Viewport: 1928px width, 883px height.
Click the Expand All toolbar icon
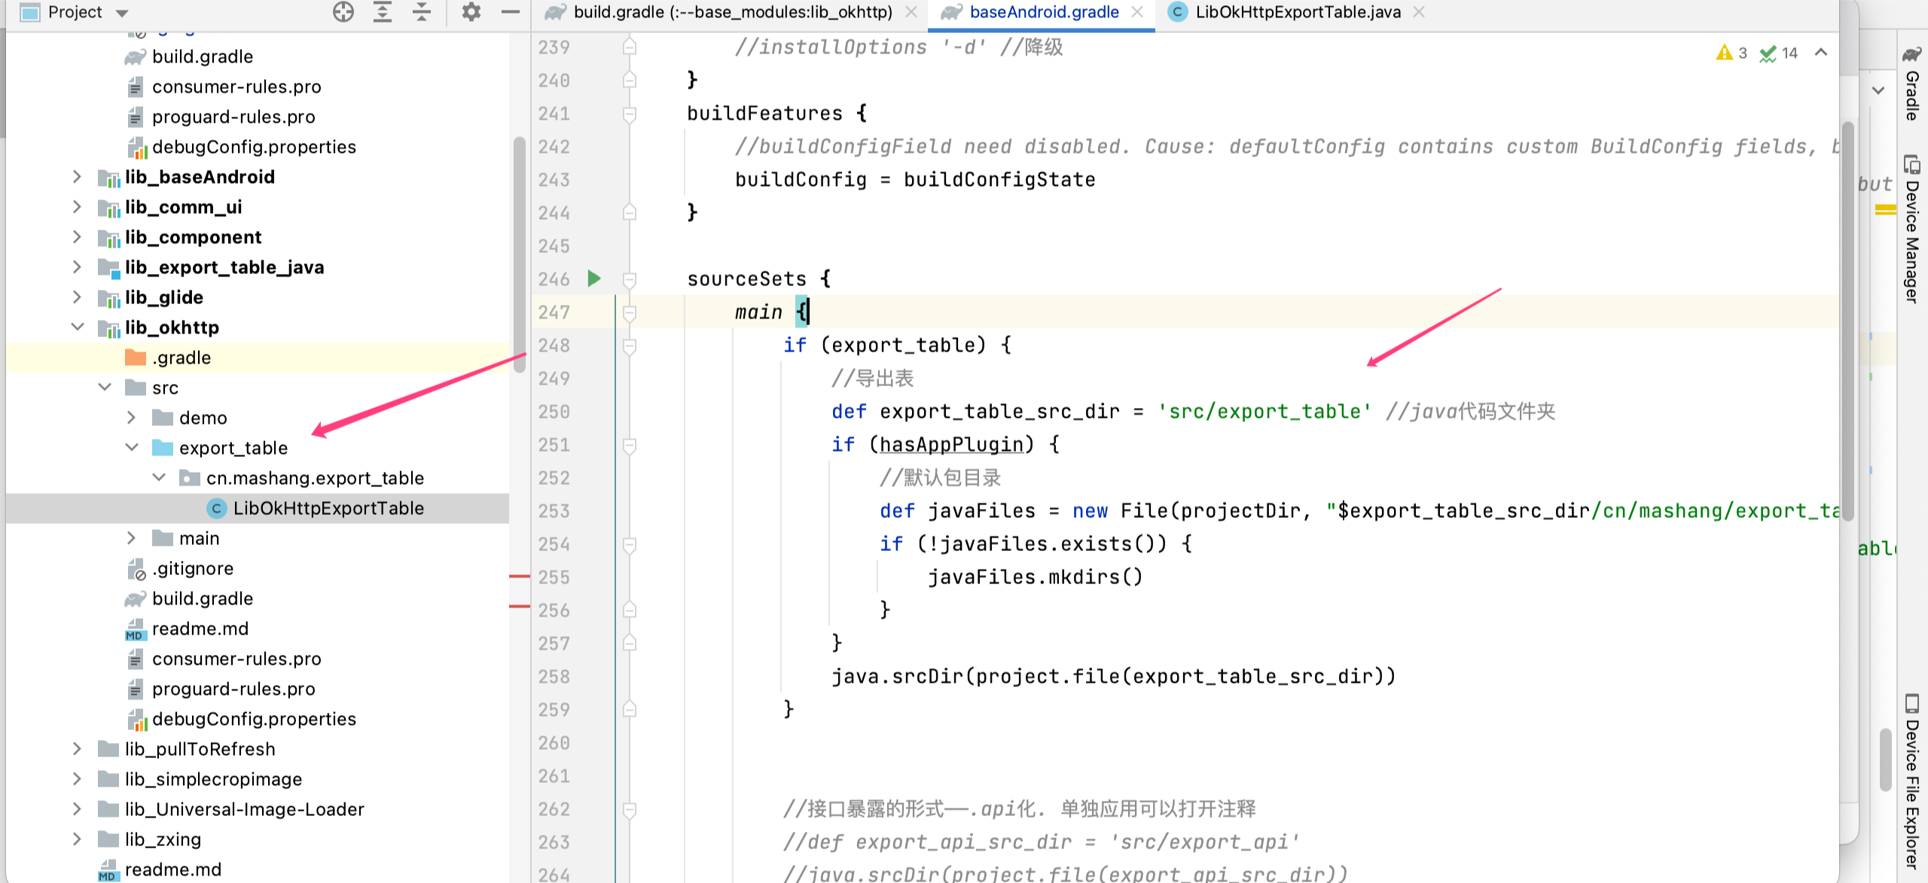click(x=383, y=12)
